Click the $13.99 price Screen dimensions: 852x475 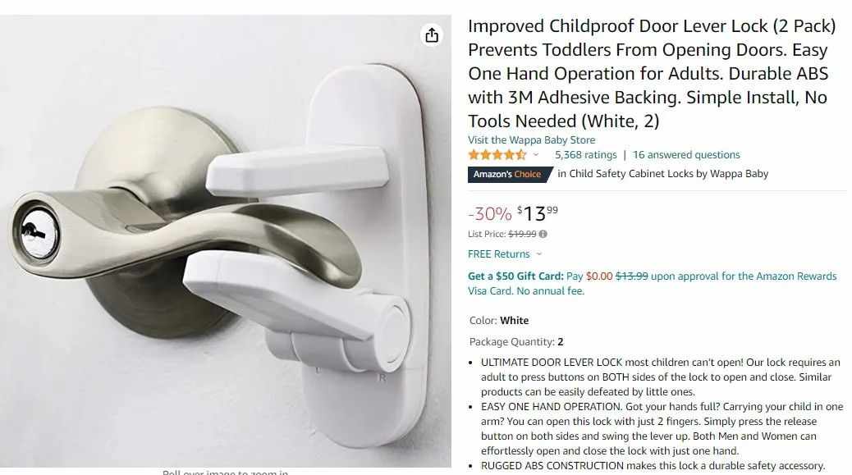[537, 213]
